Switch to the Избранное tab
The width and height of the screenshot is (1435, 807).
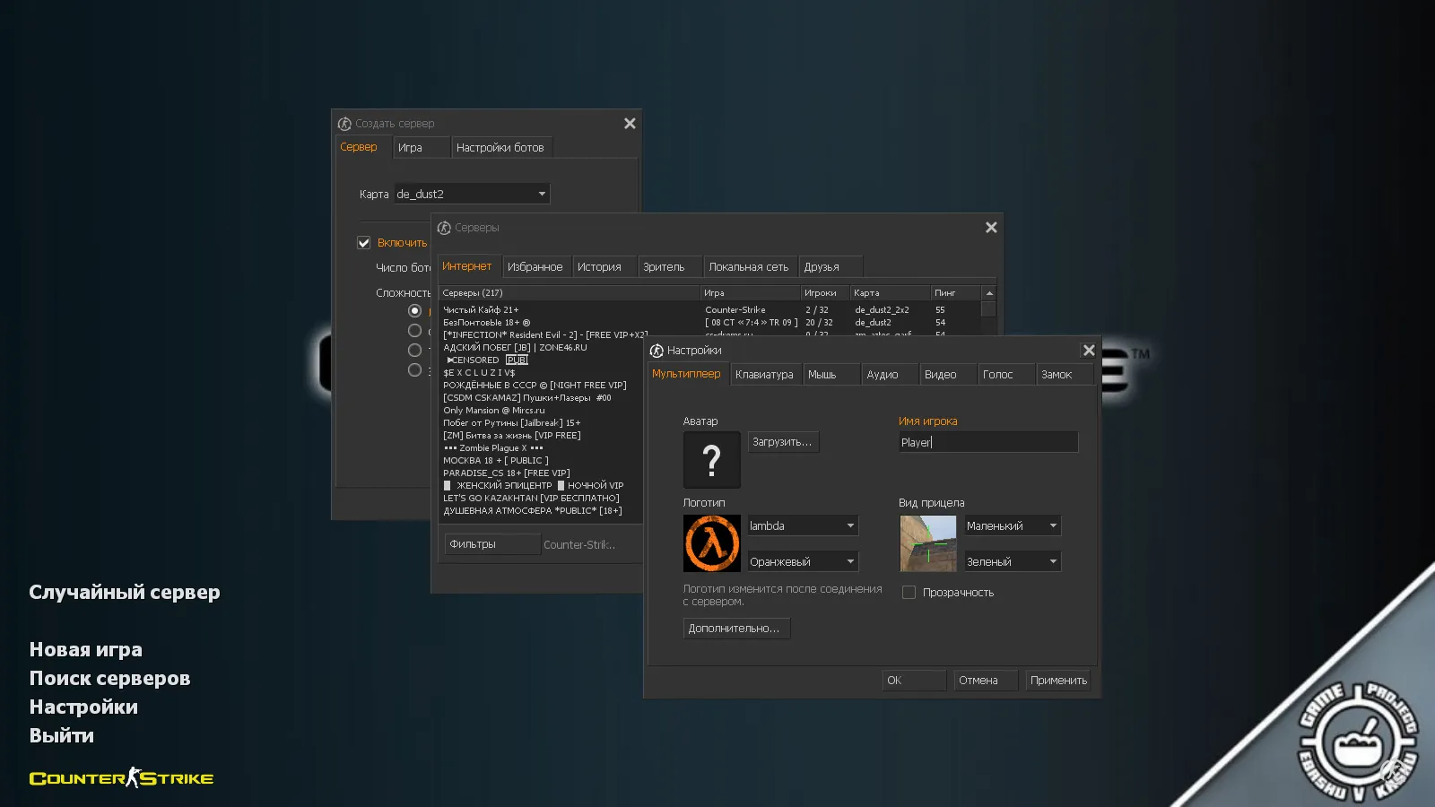tap(536, 265)
